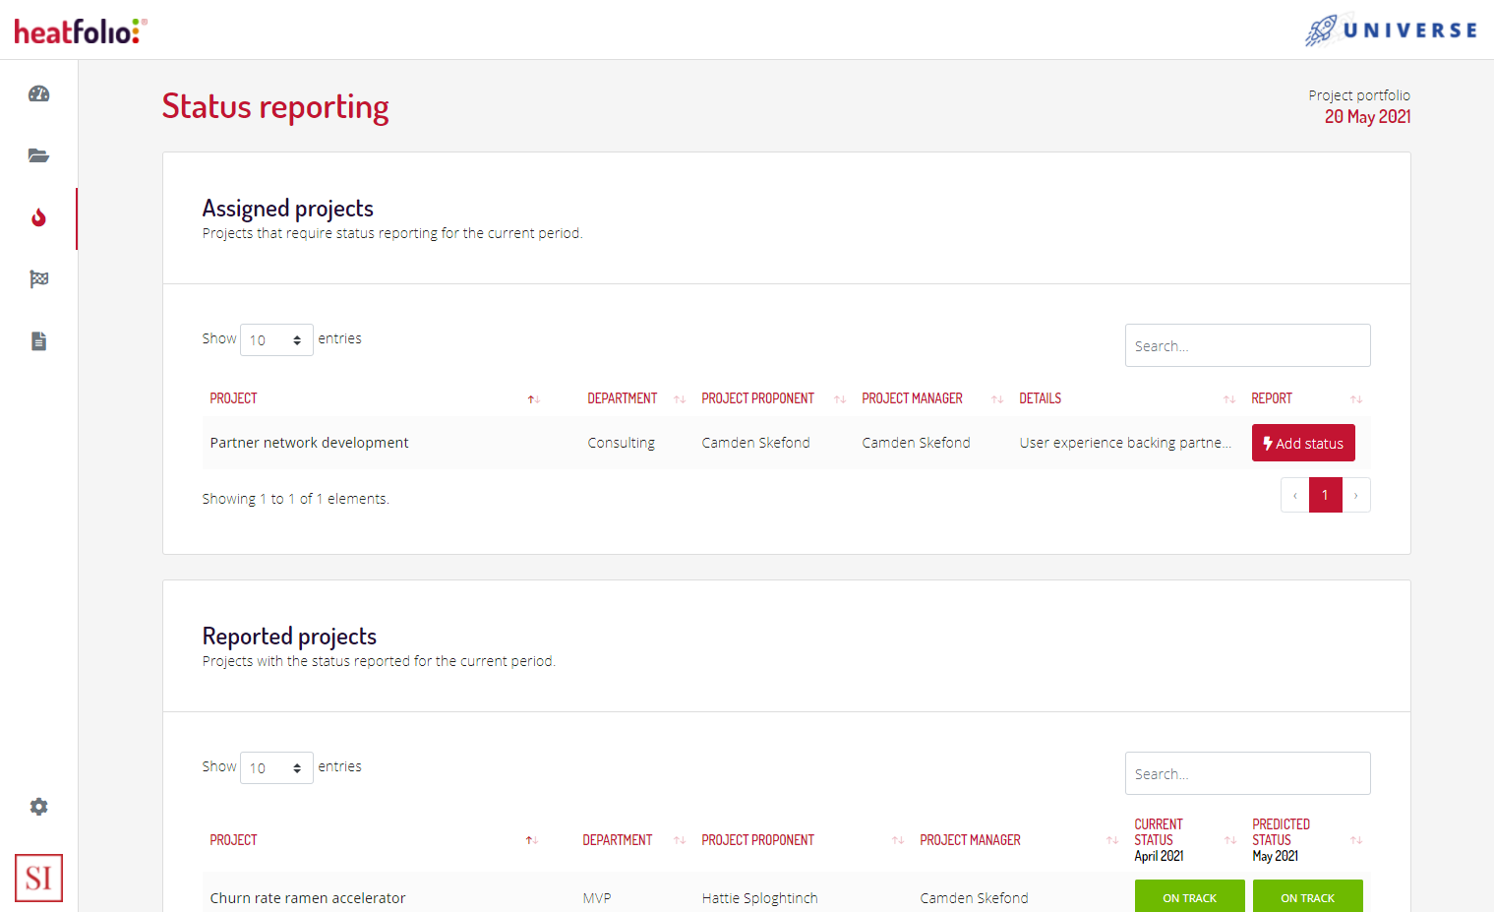This screenshot has width=1494, height=912.
Task: Open the settings gear icon
Action: (38, 806)
